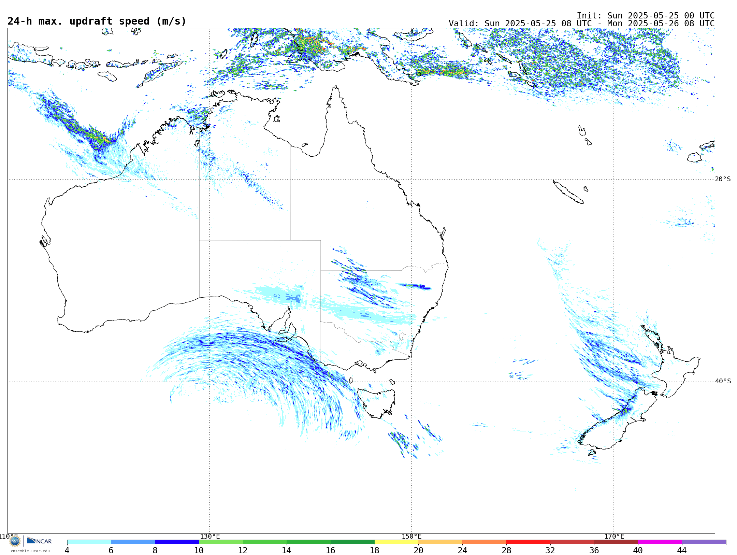Choose the yellow 18–20 colorbar swatch
Viewport: 737px width, 555px height.
(396, 542)
